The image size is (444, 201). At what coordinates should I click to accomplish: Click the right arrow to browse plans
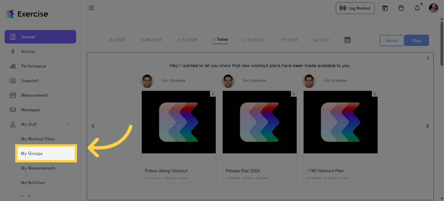tap(427, 126)
